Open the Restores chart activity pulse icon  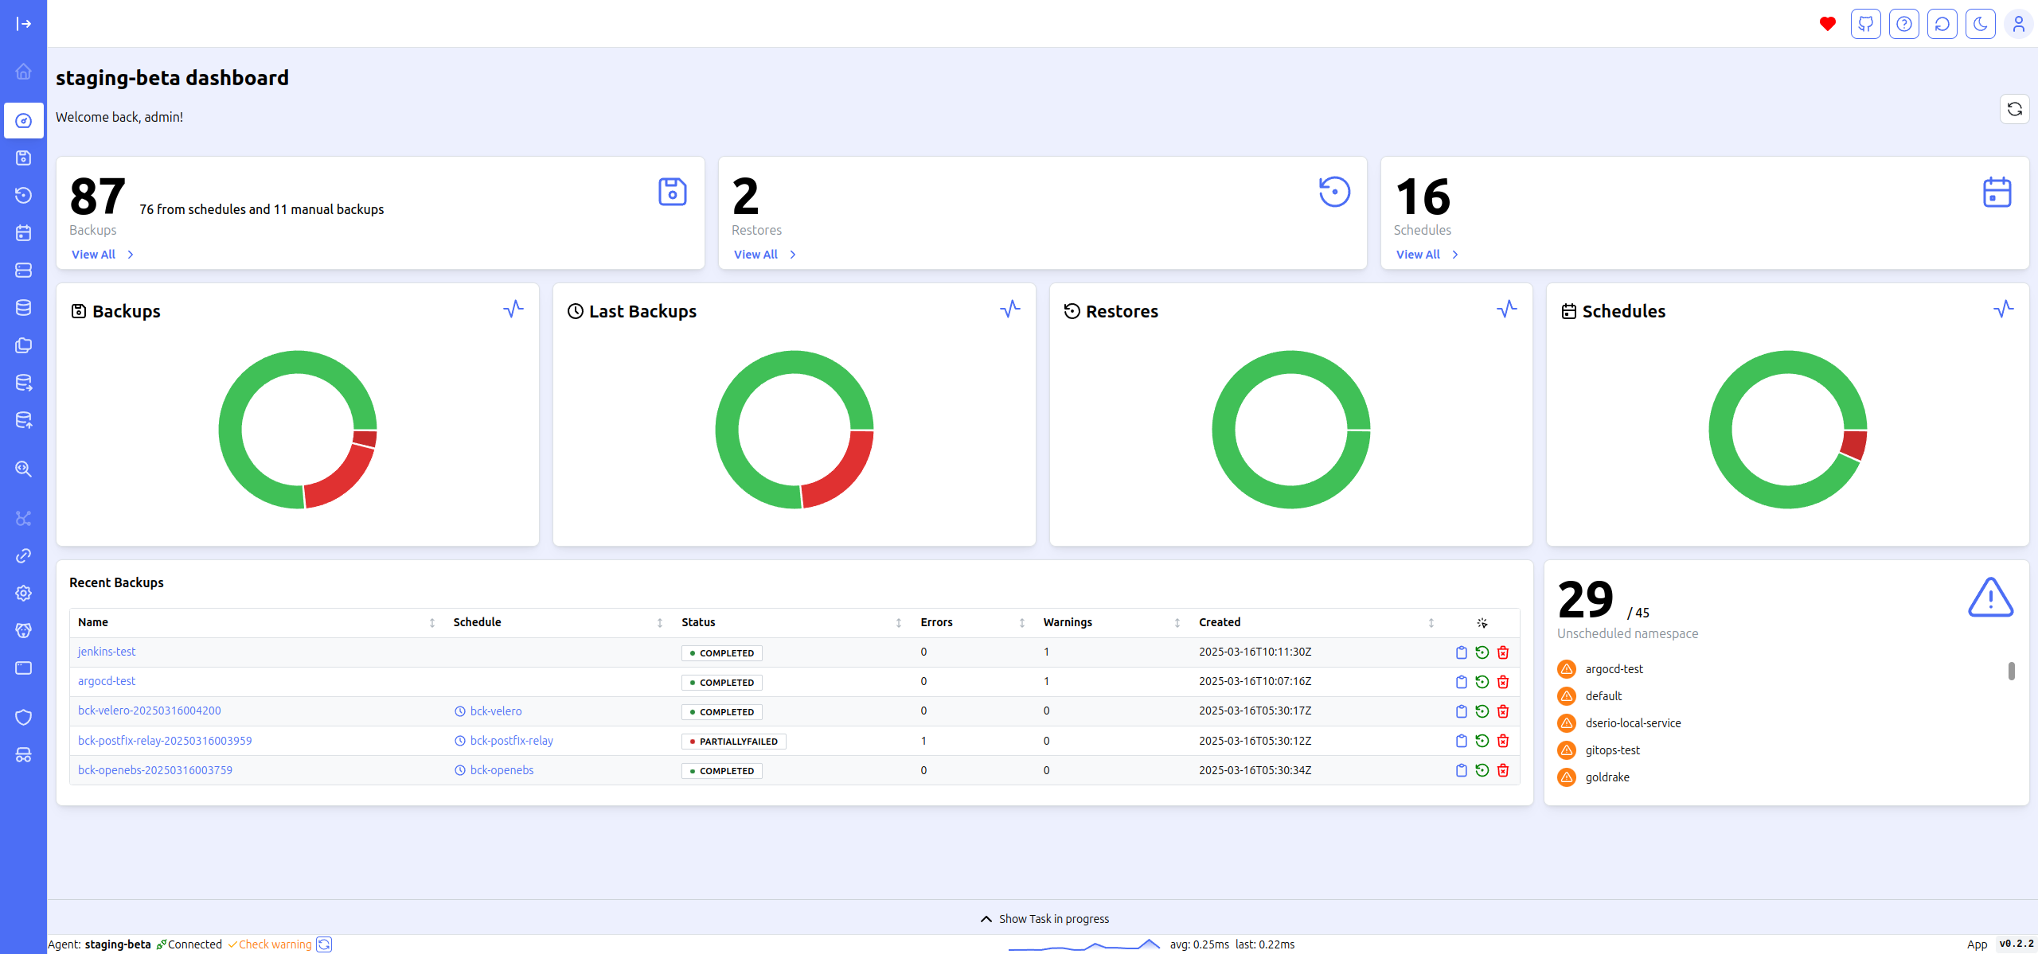[1507, 309]
